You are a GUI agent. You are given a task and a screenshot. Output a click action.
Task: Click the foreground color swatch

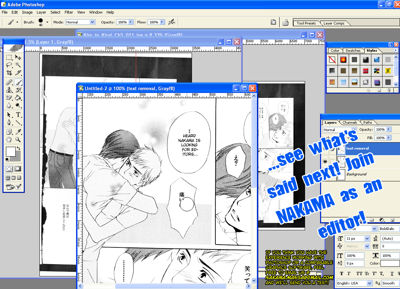[x=11, y=152]
